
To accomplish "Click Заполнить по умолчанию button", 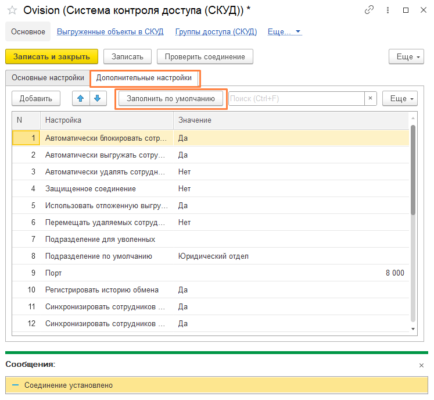I will click(171, 98).
